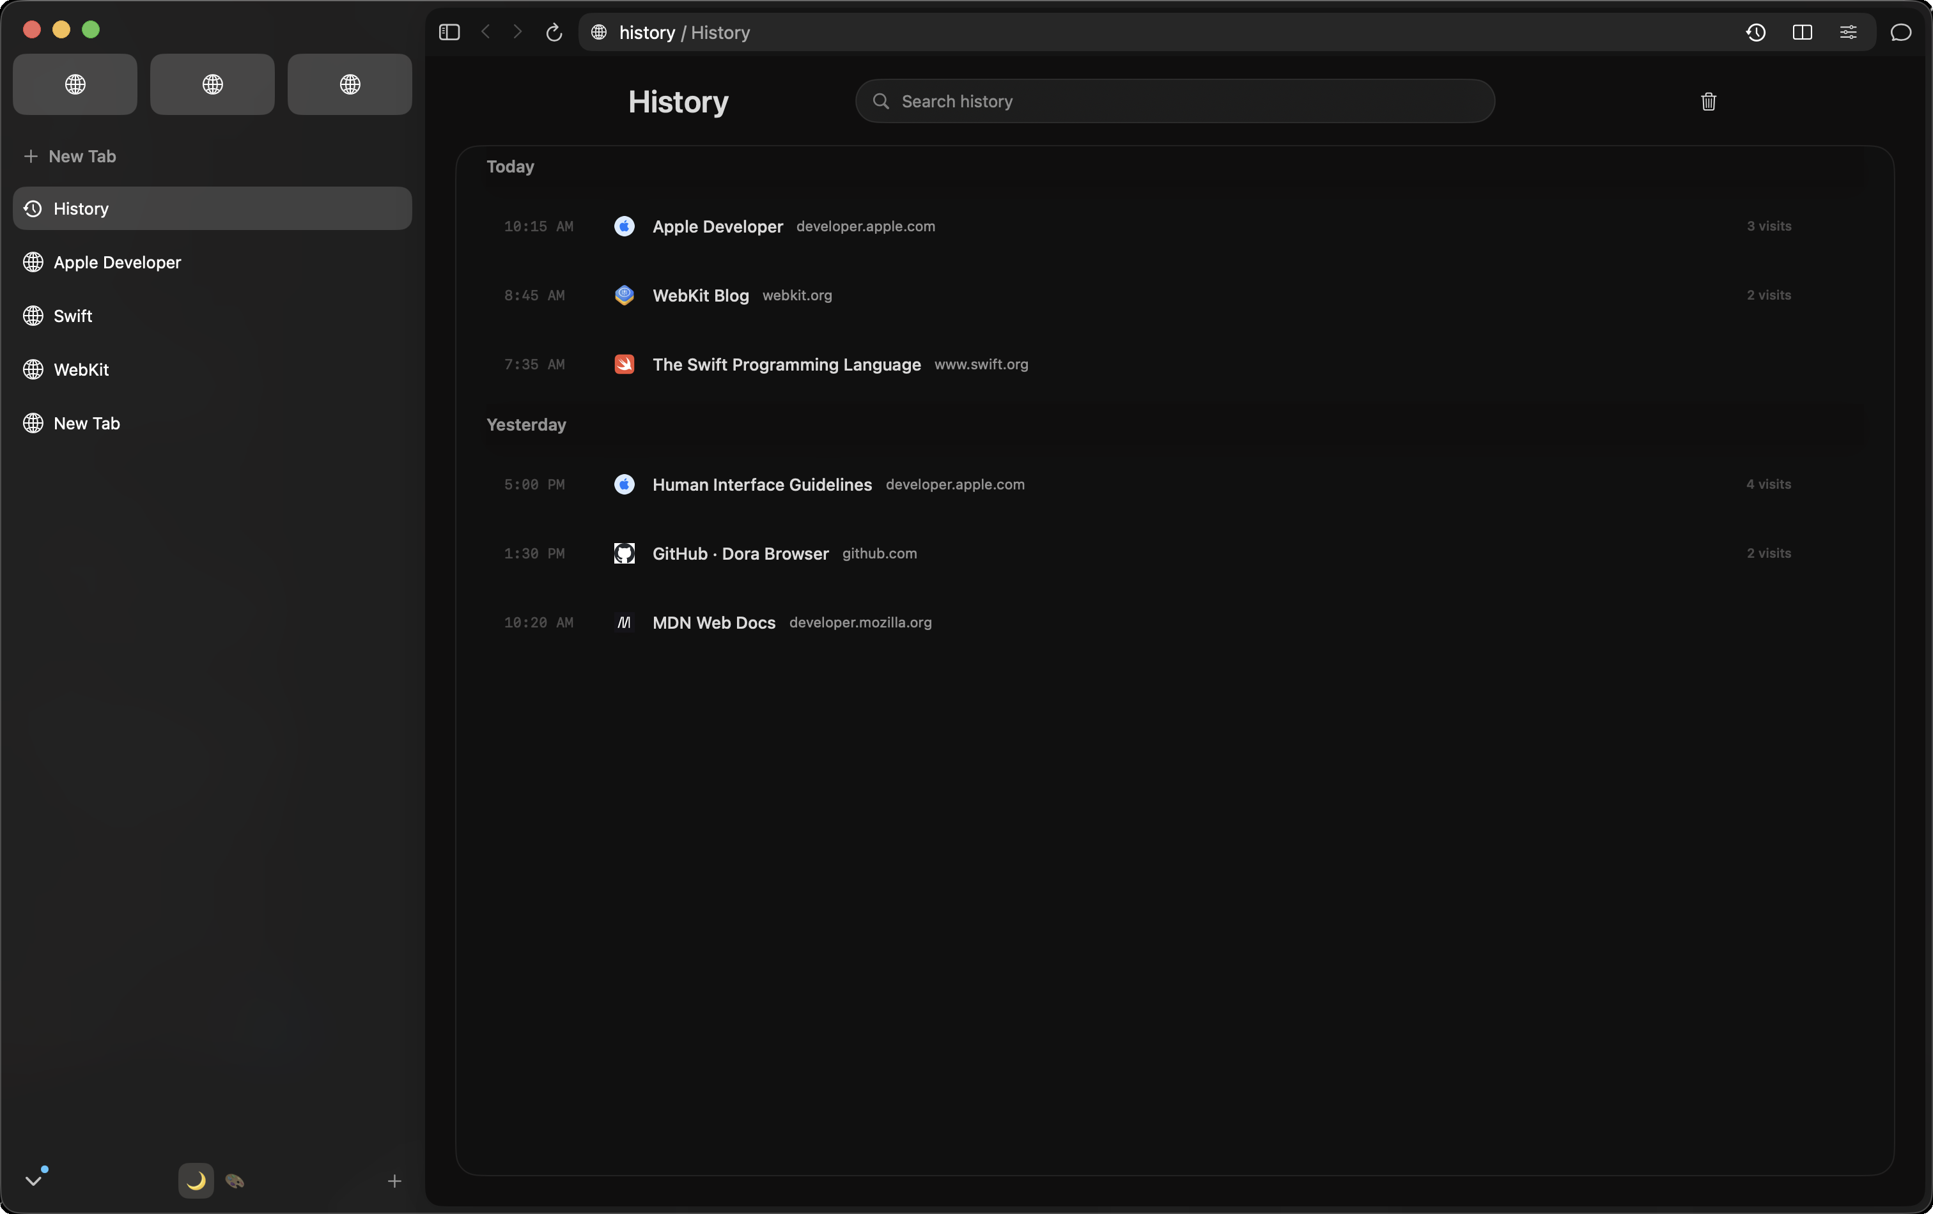Switch to the WebKit sidebar tab

coord(213,370)
